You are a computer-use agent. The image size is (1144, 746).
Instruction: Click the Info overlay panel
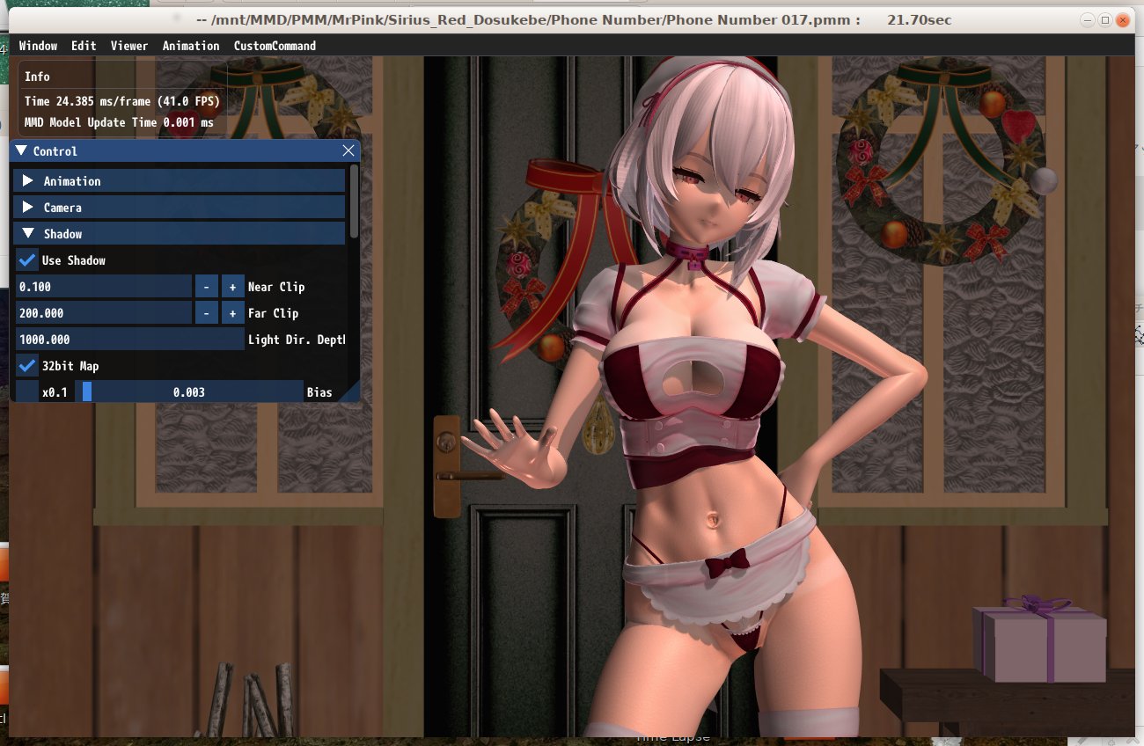pyautogui.click(x=121, y=99)
